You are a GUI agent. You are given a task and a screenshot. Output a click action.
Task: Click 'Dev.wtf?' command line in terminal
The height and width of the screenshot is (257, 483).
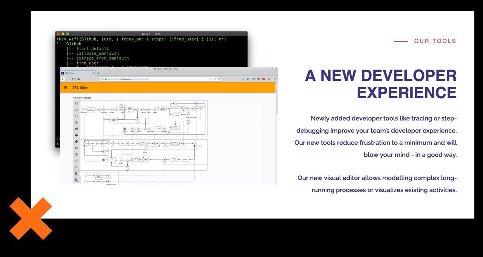point(142,39)
